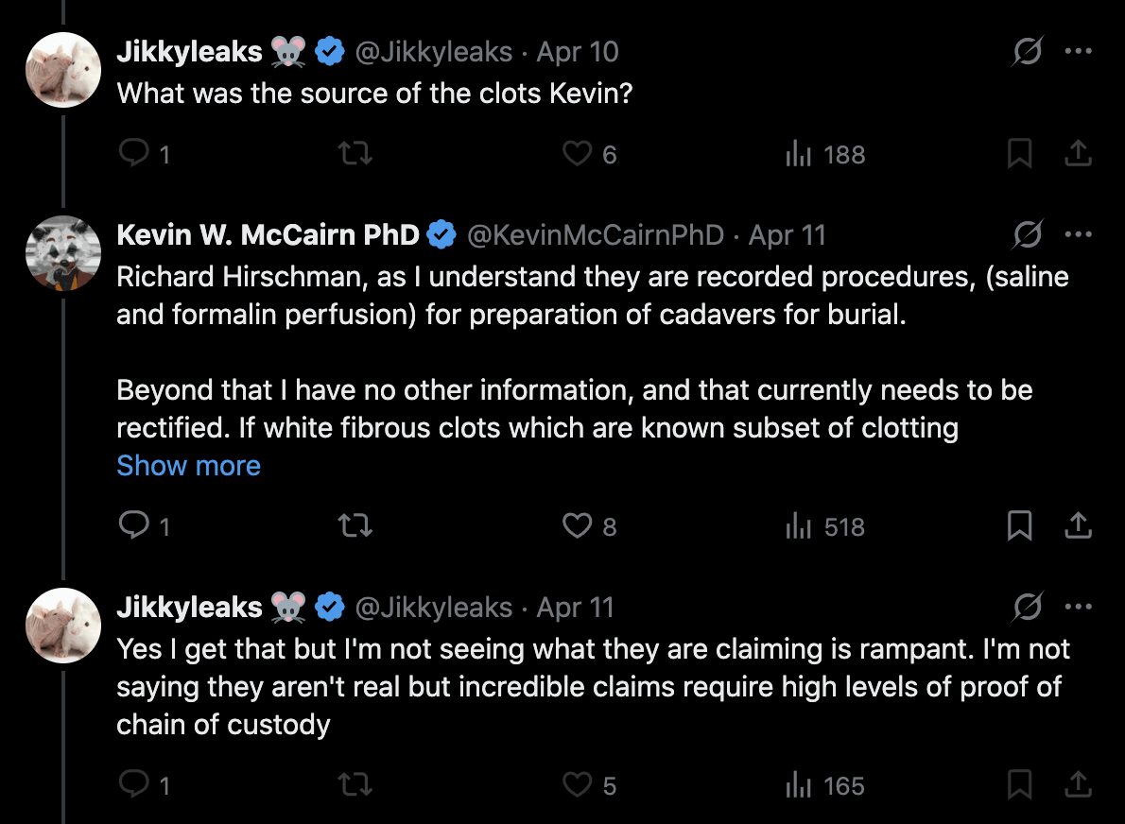This screenshot has width=1125, height=824.
Task: Open more options on chain of custody tweet
Action: click(1079, 607)
